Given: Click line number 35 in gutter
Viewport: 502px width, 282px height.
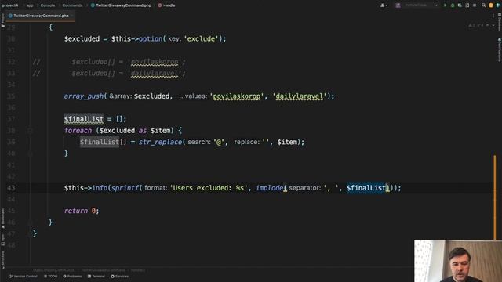Looking at the screenshot, I should pyautogui.click(x=11, y=96).
